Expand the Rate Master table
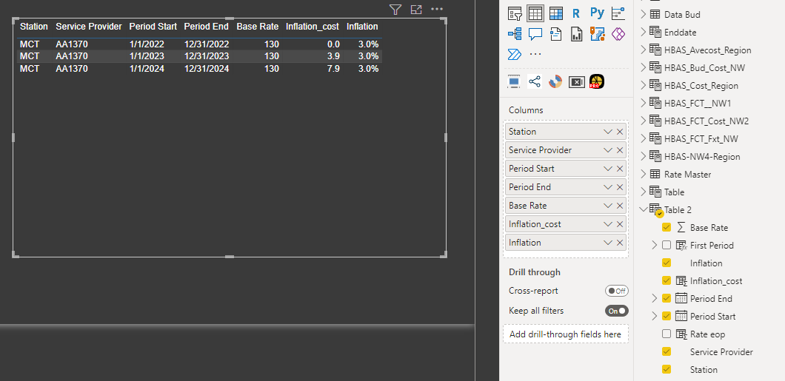Viewport: 785px width, 381px height. 643,175
